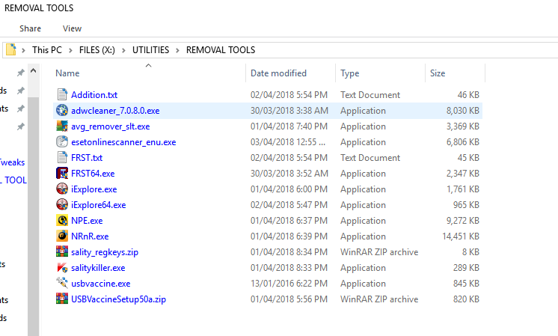Click the iExplore.exe application icon
The height and width of the screenshot is (336, 558).
[62, 189]
